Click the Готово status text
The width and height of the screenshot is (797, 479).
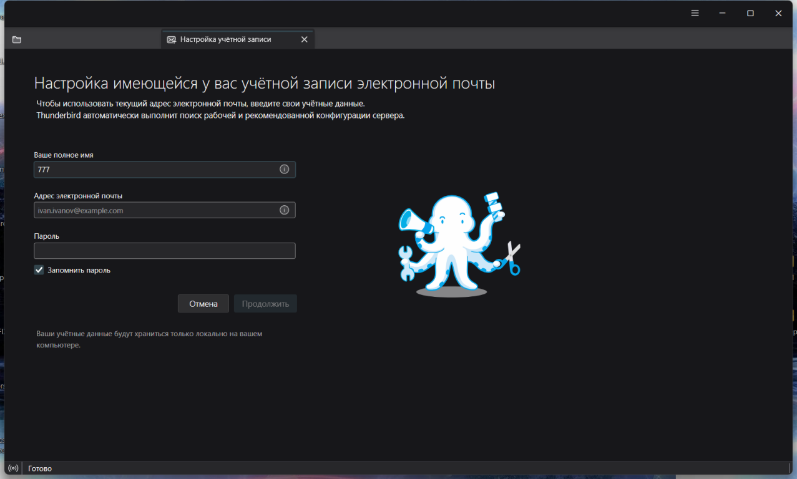tap(40, 468)
